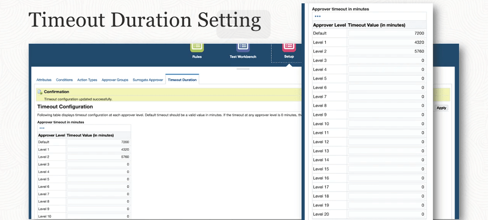
Task: Click the 'Timeout Configuration' heading
Action: coord(65,106)
